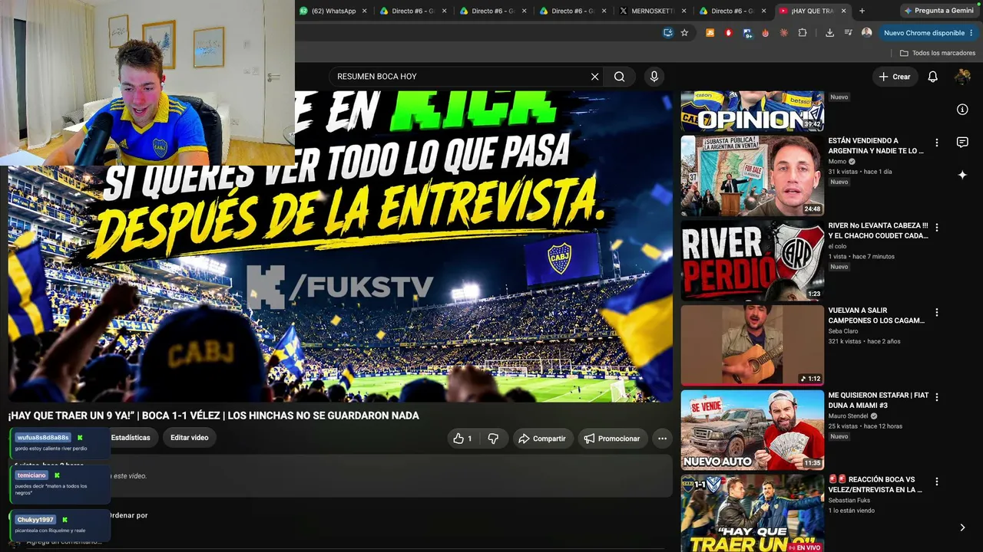Click the Crear button
Viewport: 983px width, 552px height.
(x=895, y=77)
